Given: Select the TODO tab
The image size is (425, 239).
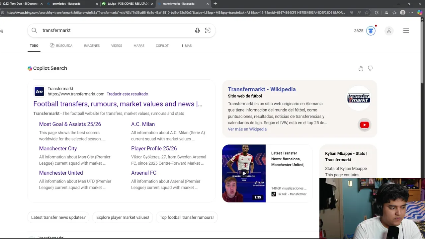Looking at the screenshot, I should point(34,45).
